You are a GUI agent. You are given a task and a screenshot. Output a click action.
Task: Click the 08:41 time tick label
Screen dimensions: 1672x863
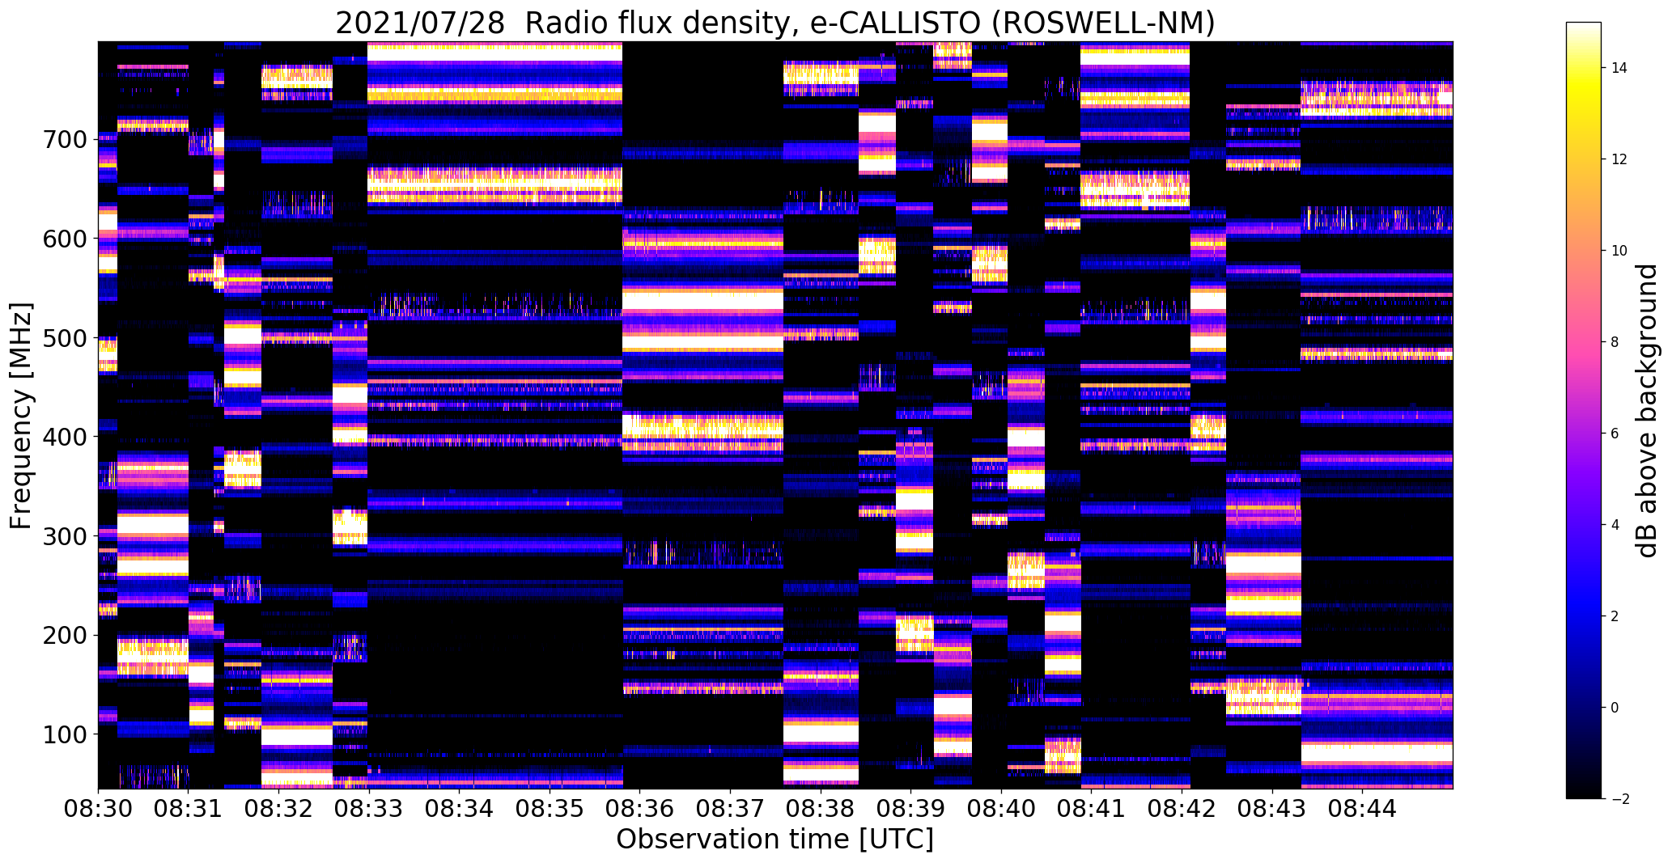(1092, 809)
